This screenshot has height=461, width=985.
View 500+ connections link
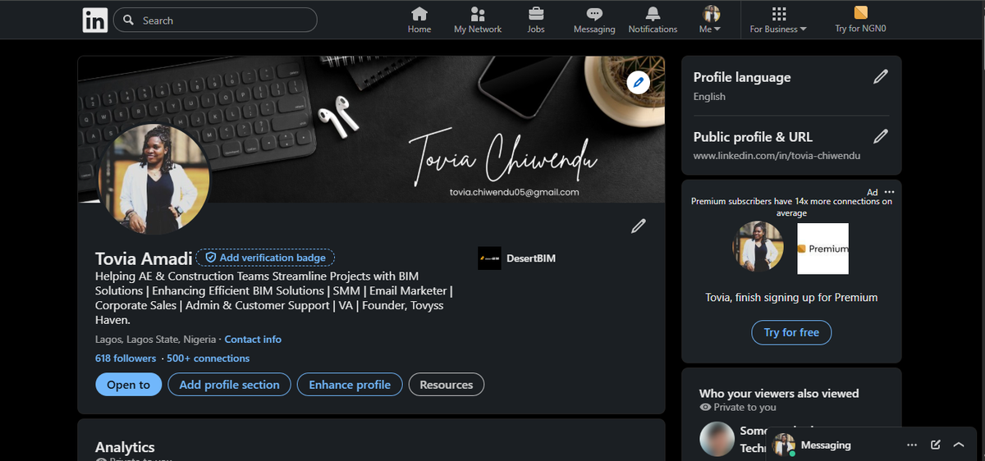click(208, 358)
